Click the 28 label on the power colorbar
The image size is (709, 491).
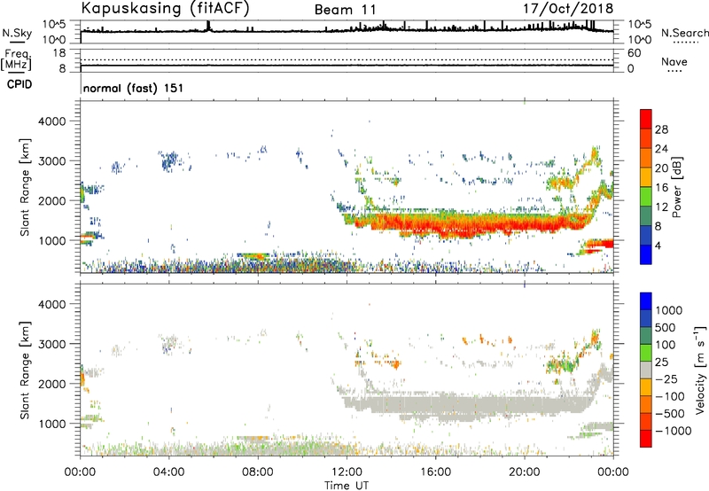[661, 129]
